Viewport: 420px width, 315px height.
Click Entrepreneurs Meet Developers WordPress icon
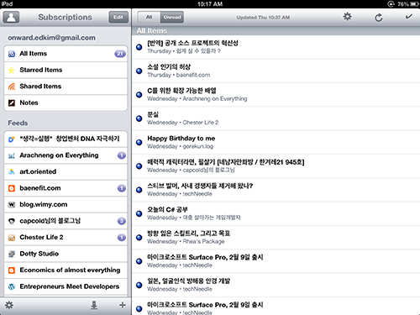coord(12,286)
